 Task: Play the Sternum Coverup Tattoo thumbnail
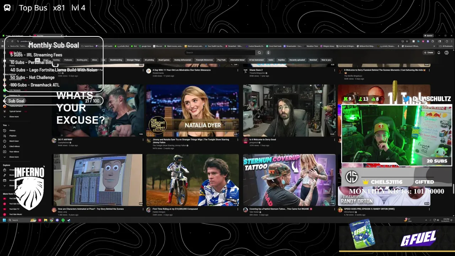click(289, 180)
